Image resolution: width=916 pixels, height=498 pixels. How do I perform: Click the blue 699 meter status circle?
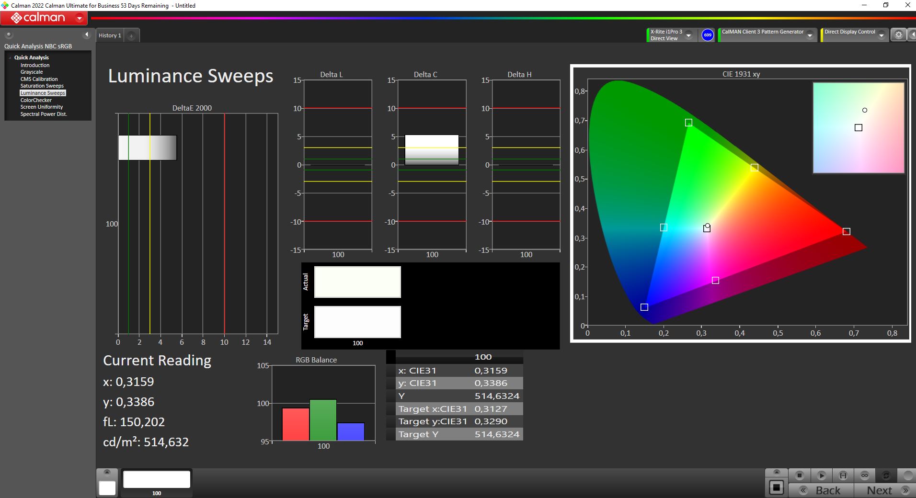point(707,35)
